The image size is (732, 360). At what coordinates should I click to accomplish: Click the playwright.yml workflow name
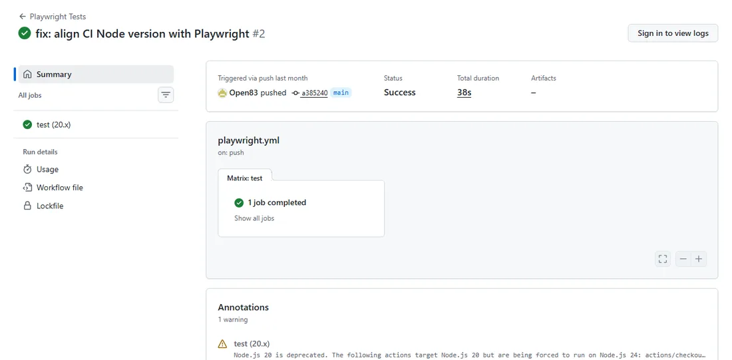(x=248, y=140)
